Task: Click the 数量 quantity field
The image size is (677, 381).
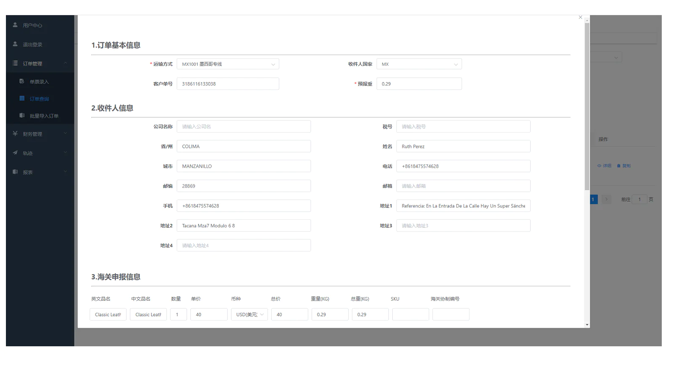Action: (179, 315)
